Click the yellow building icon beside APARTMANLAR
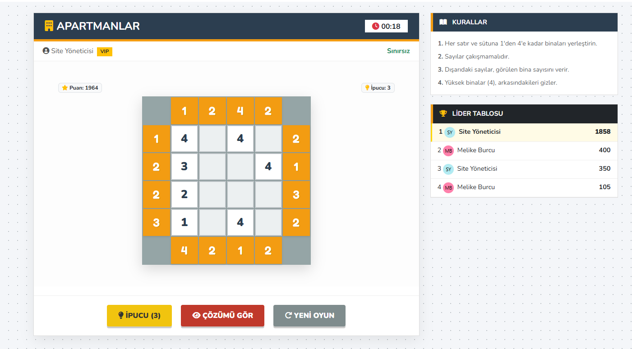Screen dimensions: 632x349 point(49,26)
